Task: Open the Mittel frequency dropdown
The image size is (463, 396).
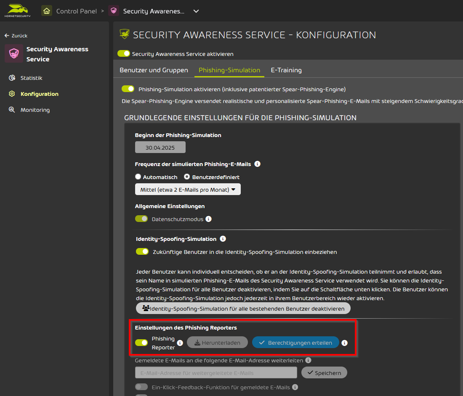Action: (188, 189)
